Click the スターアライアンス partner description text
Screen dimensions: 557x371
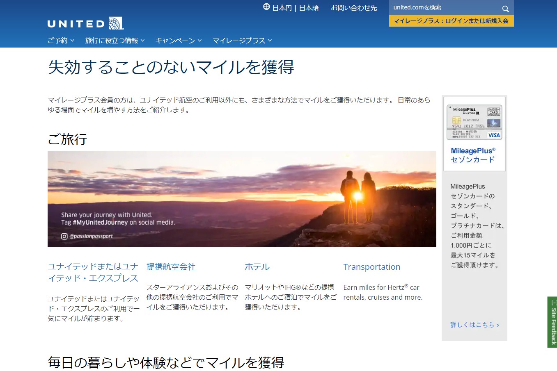[192, 297]
